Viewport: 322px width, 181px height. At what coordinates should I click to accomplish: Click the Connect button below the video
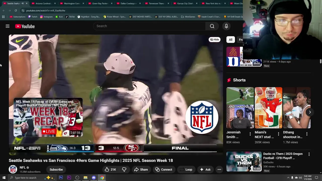(x=164, y=169)
